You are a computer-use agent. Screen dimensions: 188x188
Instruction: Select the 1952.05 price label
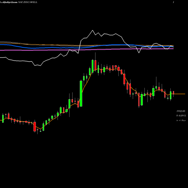(181, 111)
